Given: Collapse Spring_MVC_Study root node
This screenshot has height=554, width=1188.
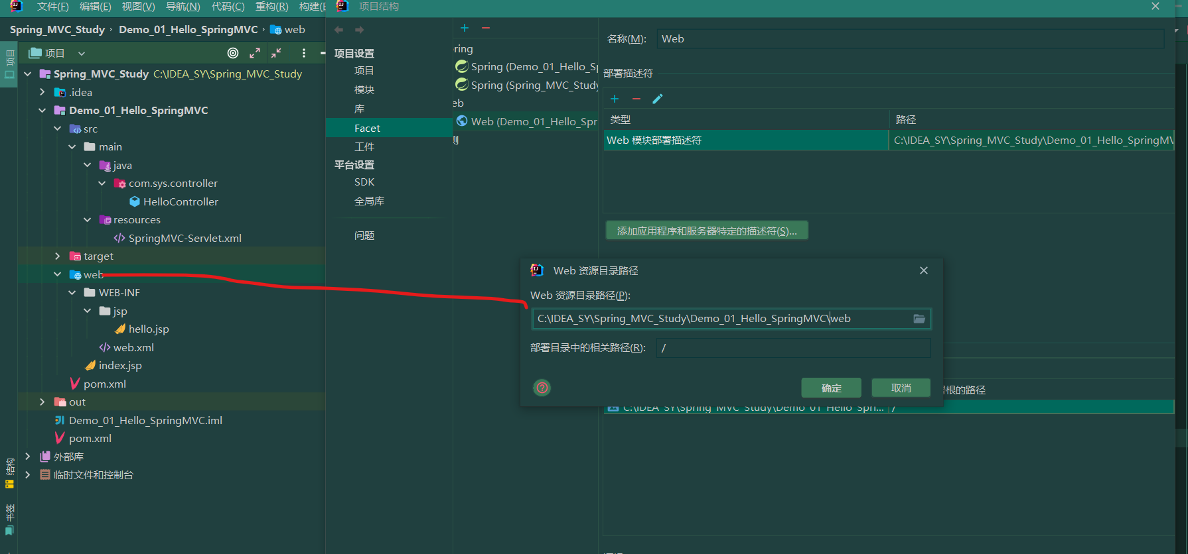Looking at the screenshot, I should pos(27,74).
